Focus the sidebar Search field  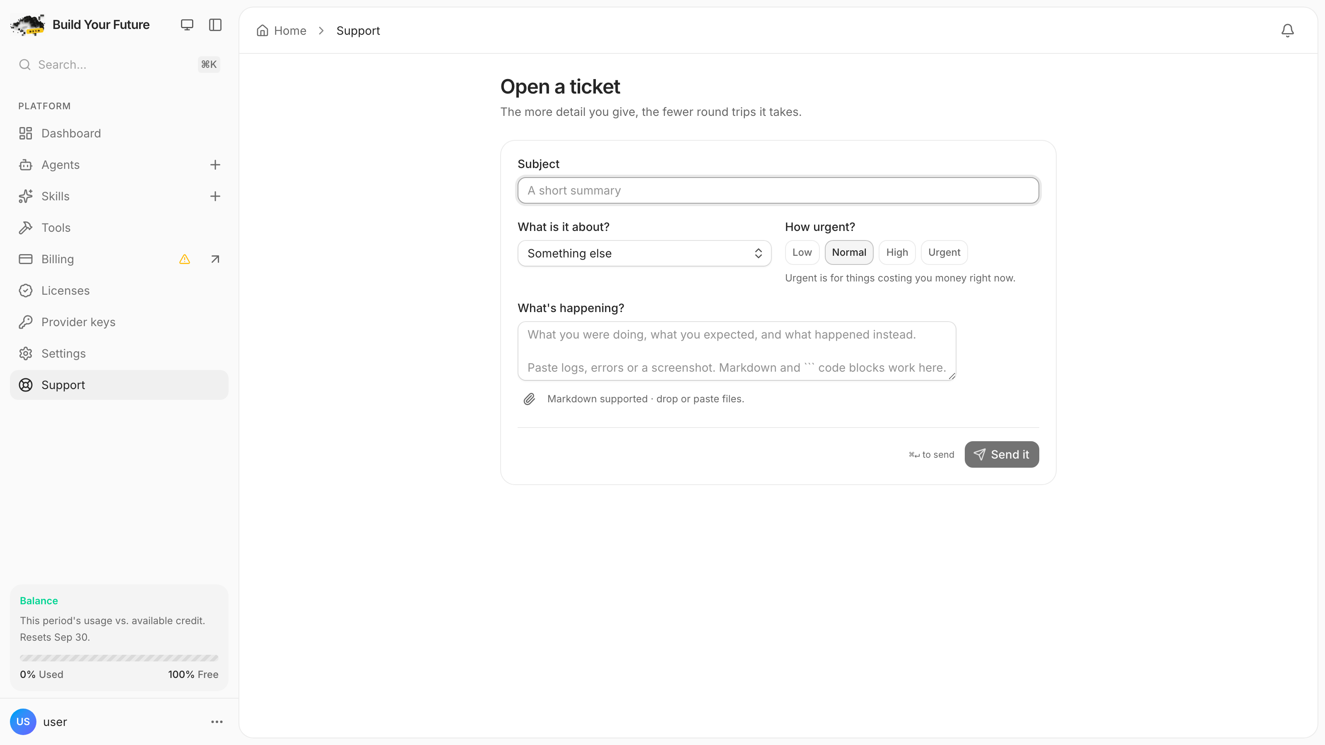119,65
